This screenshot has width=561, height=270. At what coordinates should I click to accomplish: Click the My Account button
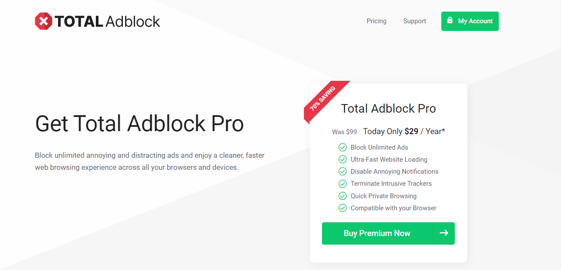(x=470, y=21)
